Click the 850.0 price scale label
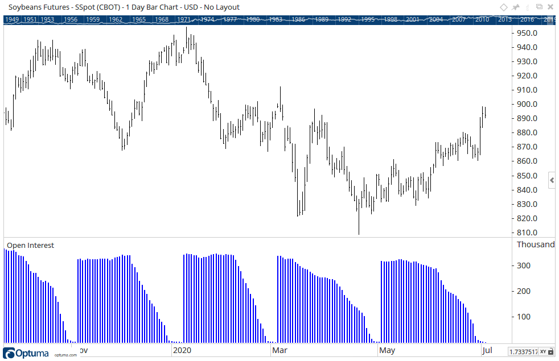 click(x=527, y=176)
